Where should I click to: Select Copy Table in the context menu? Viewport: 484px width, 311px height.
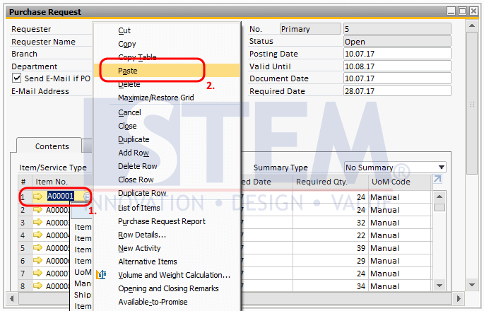137,57
